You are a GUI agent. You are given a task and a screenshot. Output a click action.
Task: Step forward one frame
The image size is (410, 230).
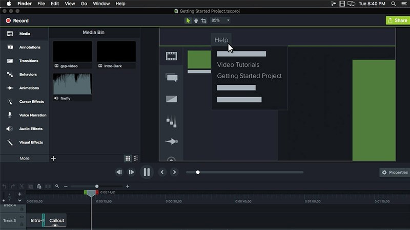click(x=131, y=172)
